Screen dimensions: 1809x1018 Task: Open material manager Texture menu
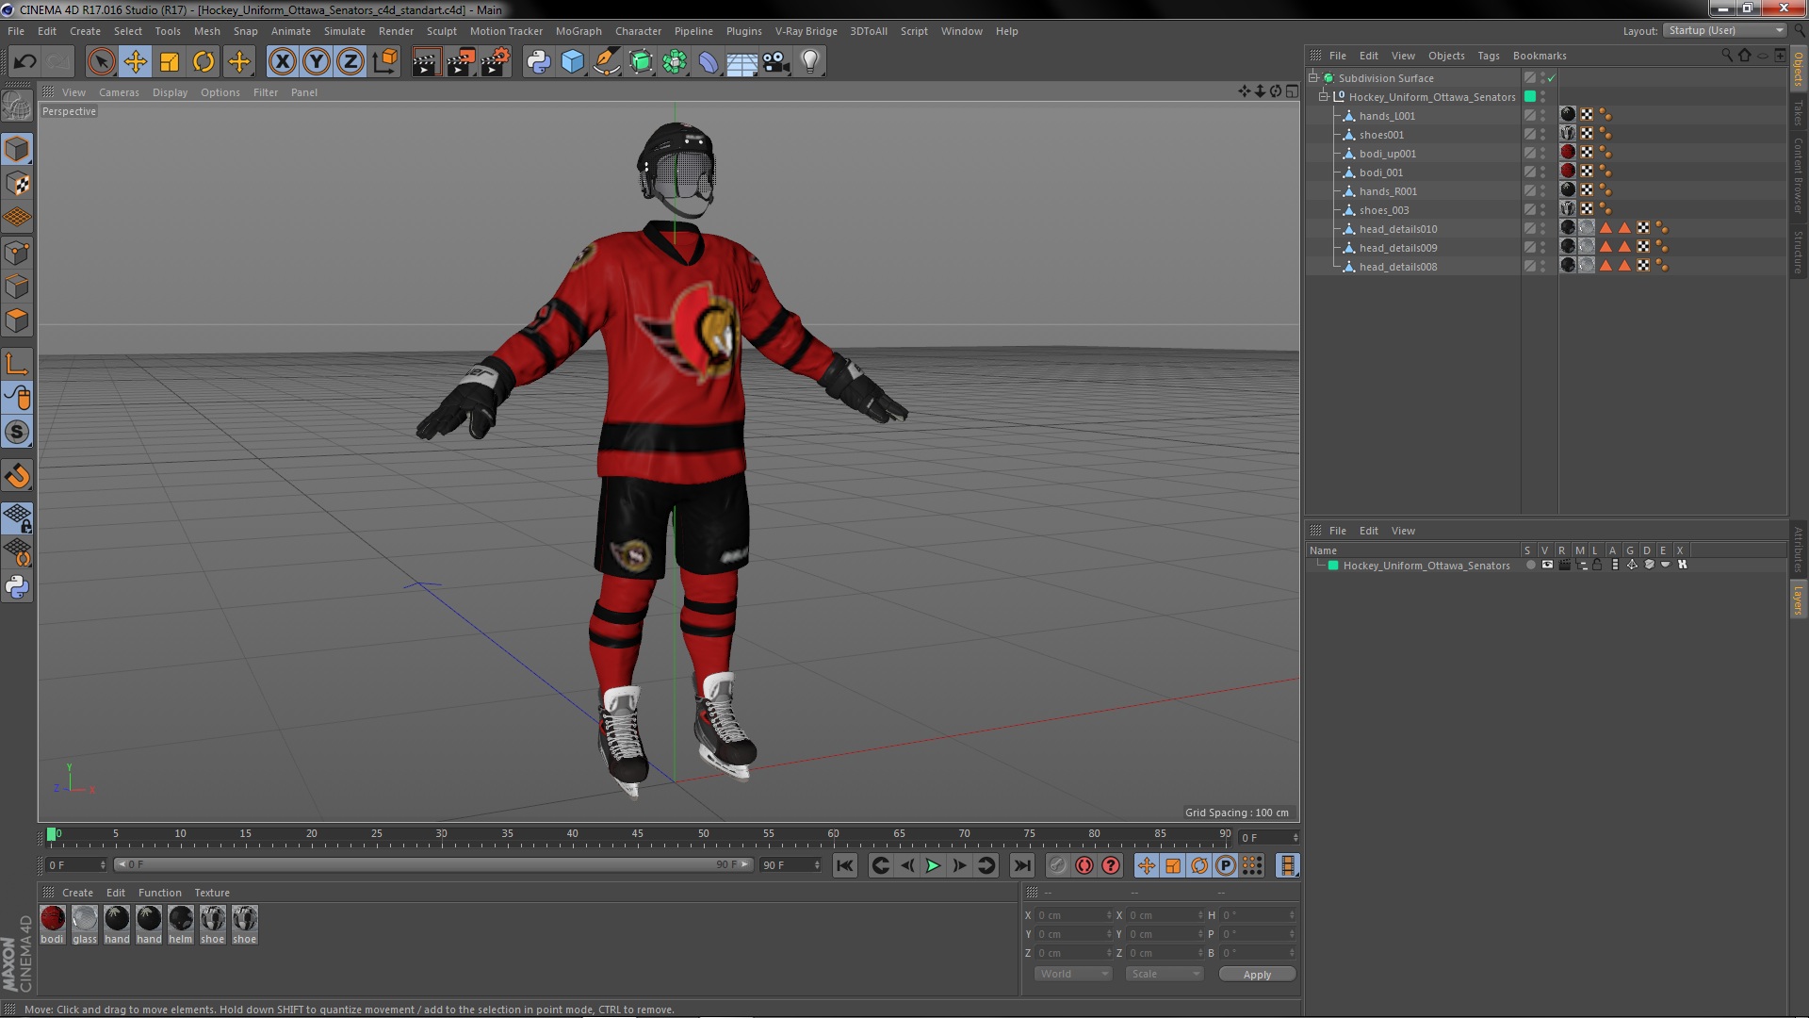tap(212, 893)
